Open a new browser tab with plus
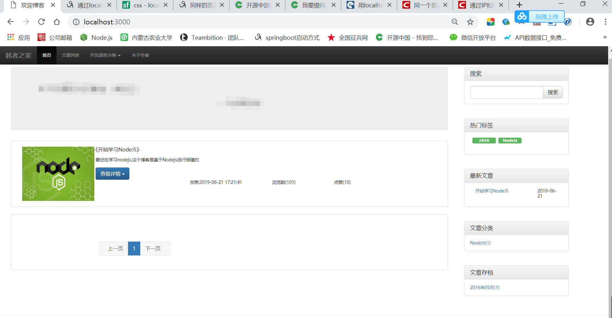This screenshot has height=318, width=612. coord(520,5)
